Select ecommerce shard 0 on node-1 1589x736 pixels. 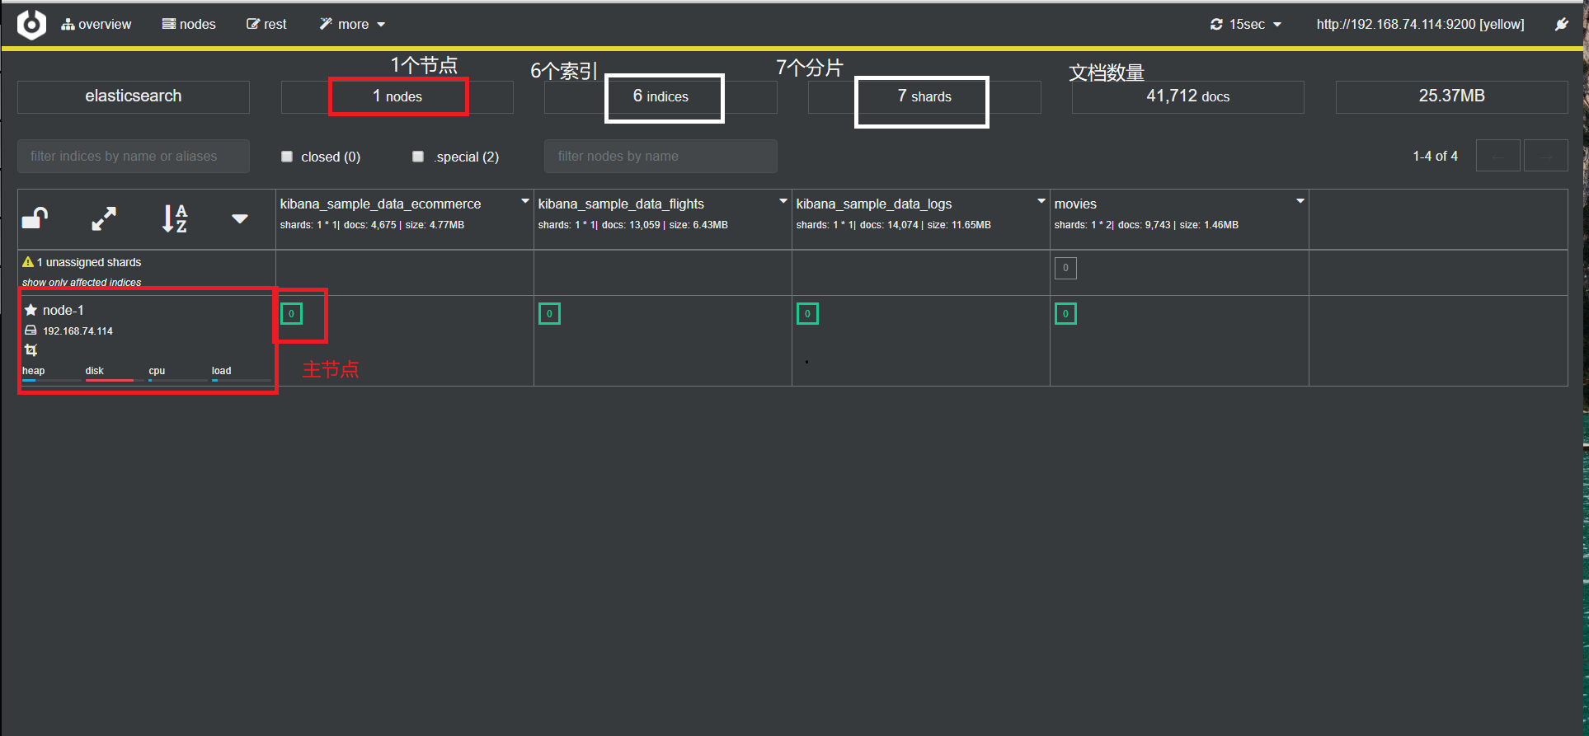tap(291, 314)
